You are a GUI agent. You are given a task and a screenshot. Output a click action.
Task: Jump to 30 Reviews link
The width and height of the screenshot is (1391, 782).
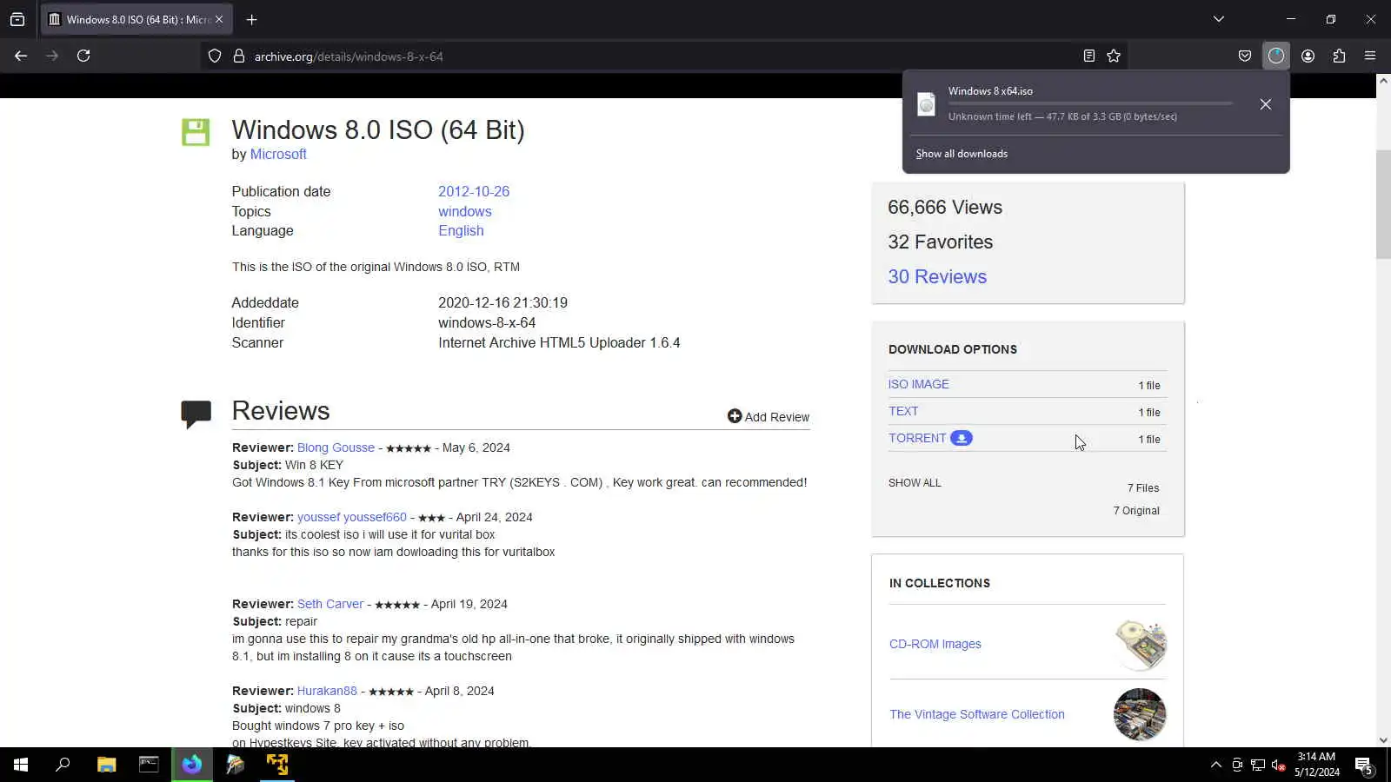point(937,276)
